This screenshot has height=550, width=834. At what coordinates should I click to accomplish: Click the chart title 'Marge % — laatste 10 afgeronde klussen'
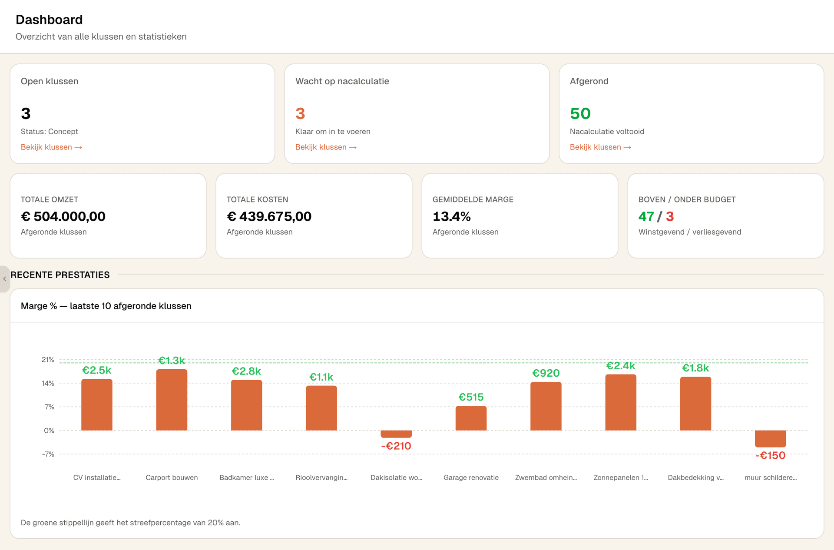tap(106, 306)
